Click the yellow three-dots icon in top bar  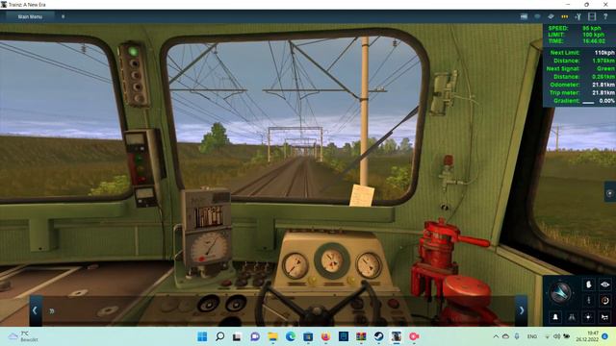(x=565, y=16)
